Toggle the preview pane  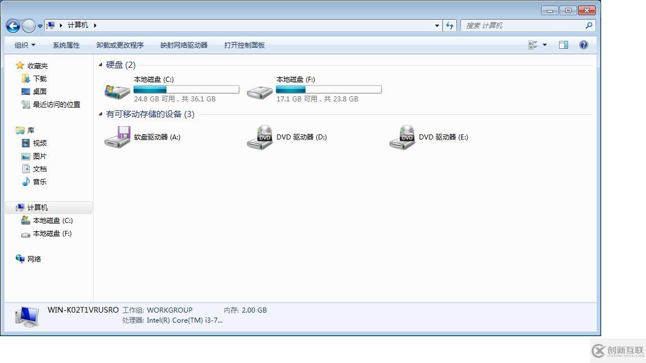pyautogui.click(x=564, y=45)
